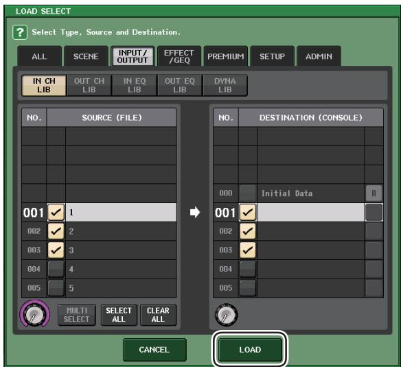Click source number 002
Viewport: 401px width, 367px height.
pyautogui.click(x=34, y=231)
